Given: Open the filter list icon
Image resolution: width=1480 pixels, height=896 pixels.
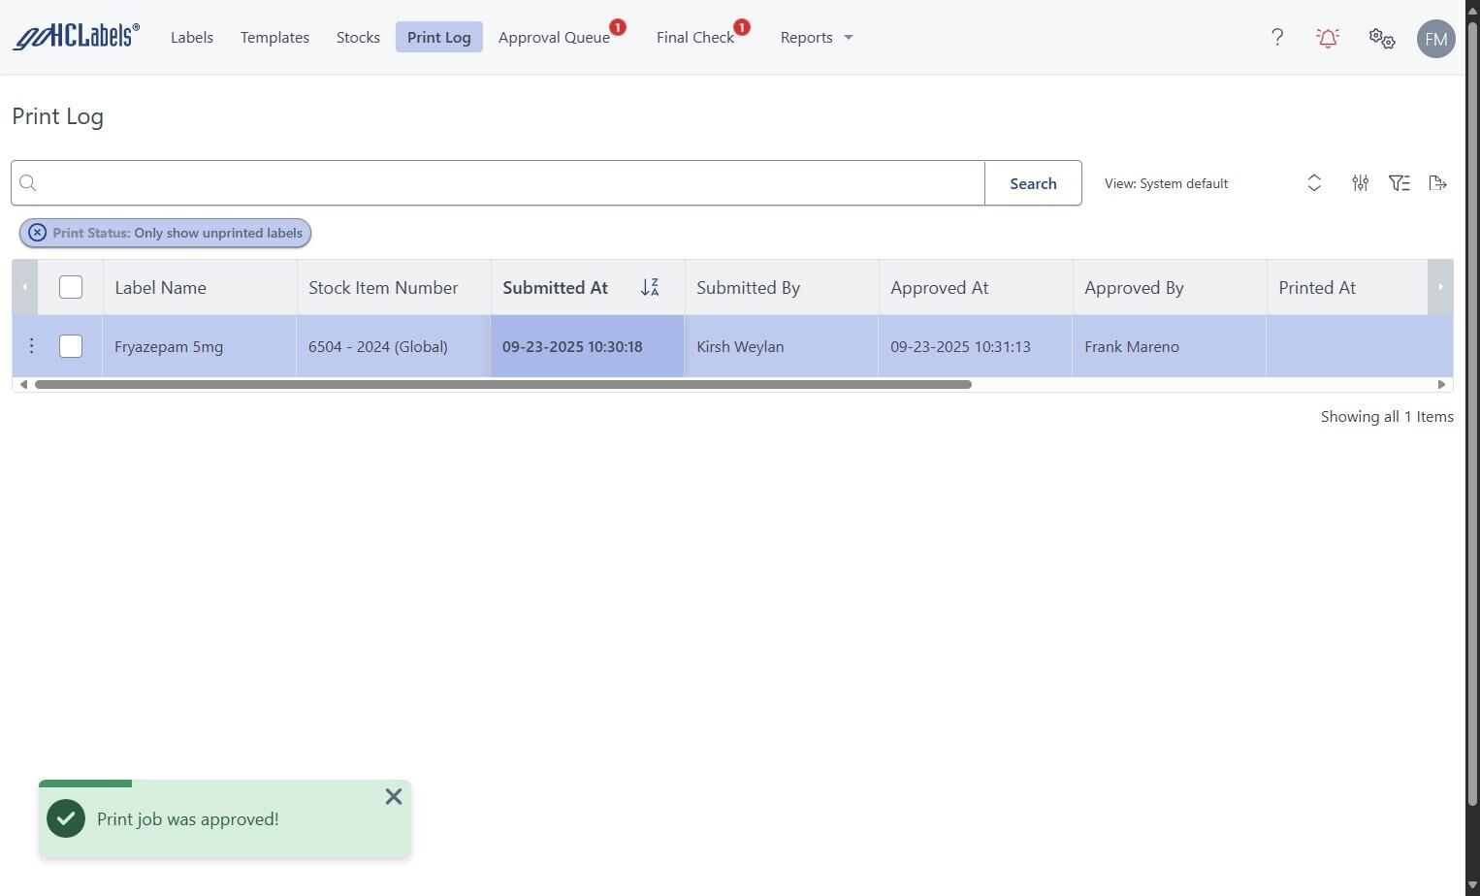Looking at the screenshot, I should (x=1400, y=183).
